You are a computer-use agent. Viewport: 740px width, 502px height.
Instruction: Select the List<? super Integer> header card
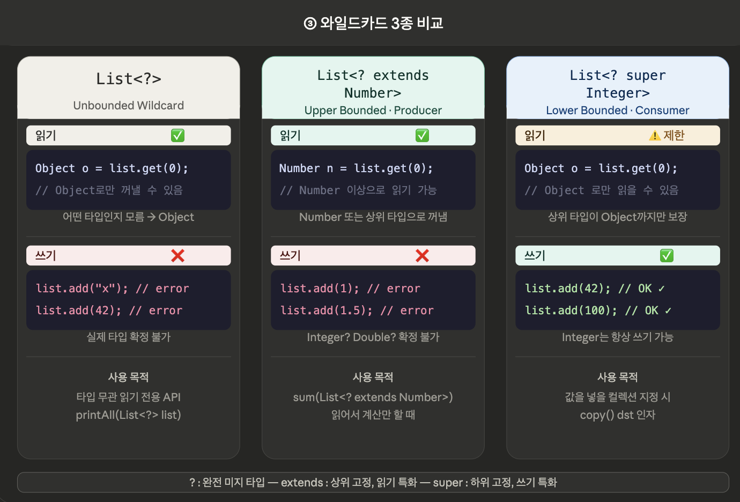(x=618, y=88)
